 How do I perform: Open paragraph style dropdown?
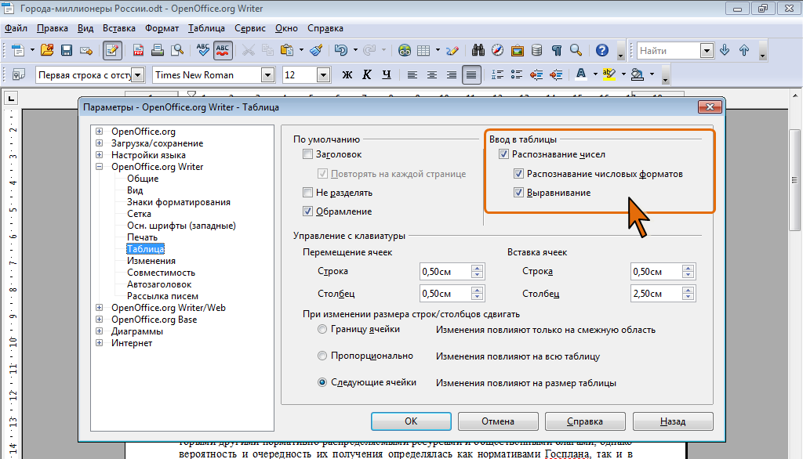(x=138, y=75)
